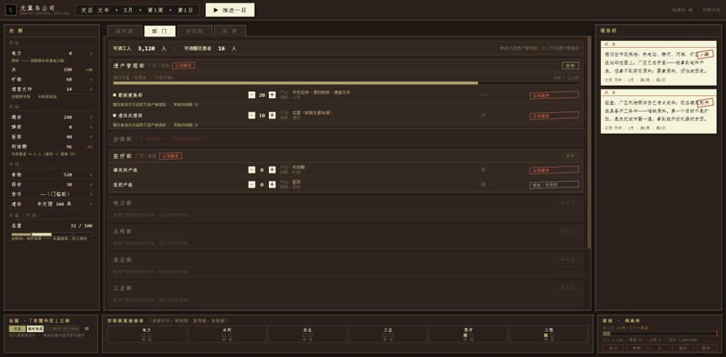Toggle 公司留存 stamp on 勘探搜集部 row
The image size is (726, 357).
point(554,95)
